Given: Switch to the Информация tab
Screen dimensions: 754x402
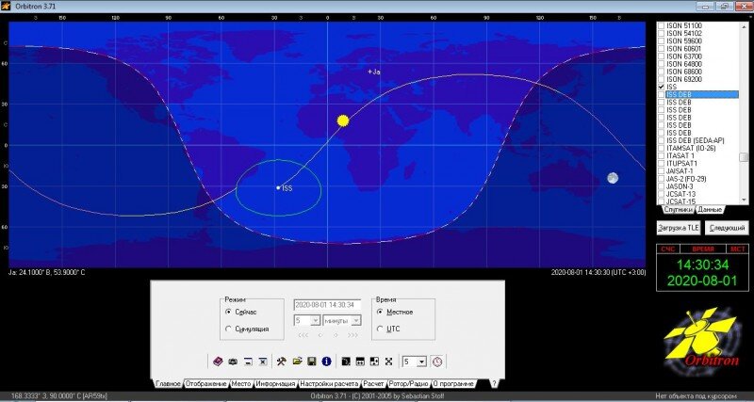Looking at the screenshot, I should tap(275, 384).
